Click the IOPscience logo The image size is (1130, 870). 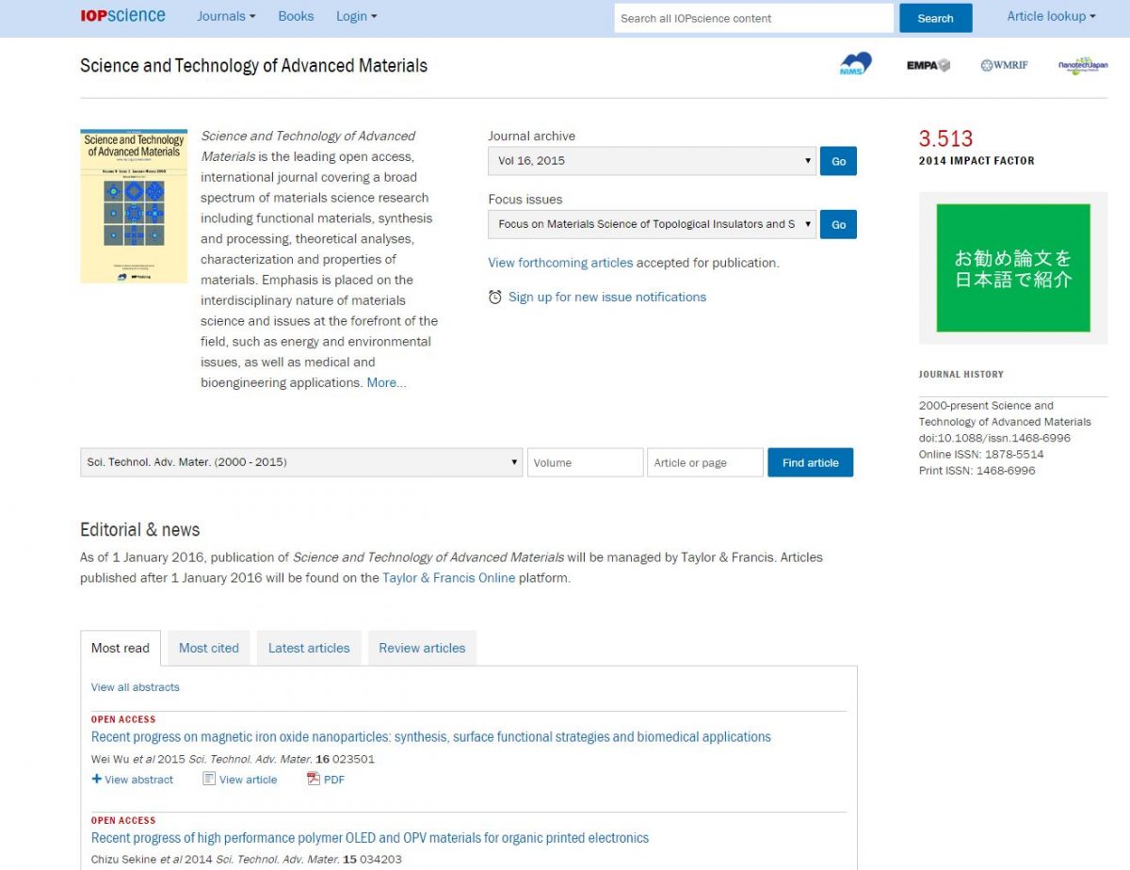pos(122,16)
